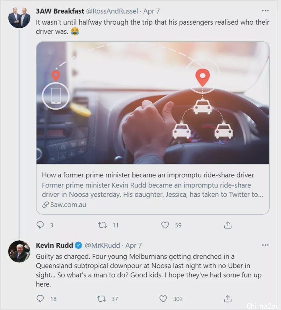
Task: Like the 3AW Breakfast tweet
Action: pos(165,225)
